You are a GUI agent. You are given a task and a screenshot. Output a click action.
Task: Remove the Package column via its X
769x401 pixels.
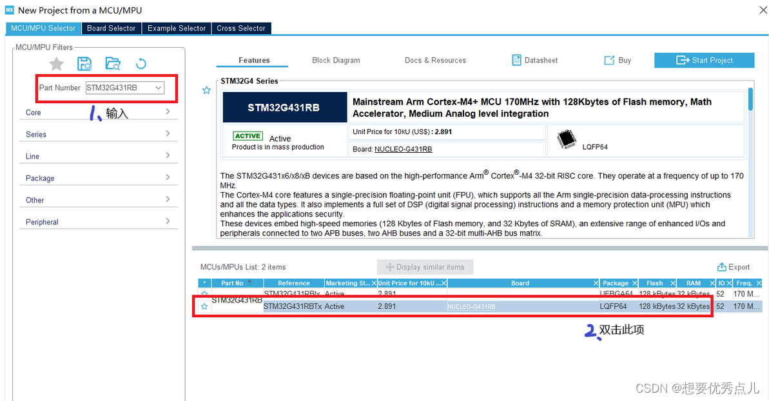pyautogui.click(x=635, y=284)
